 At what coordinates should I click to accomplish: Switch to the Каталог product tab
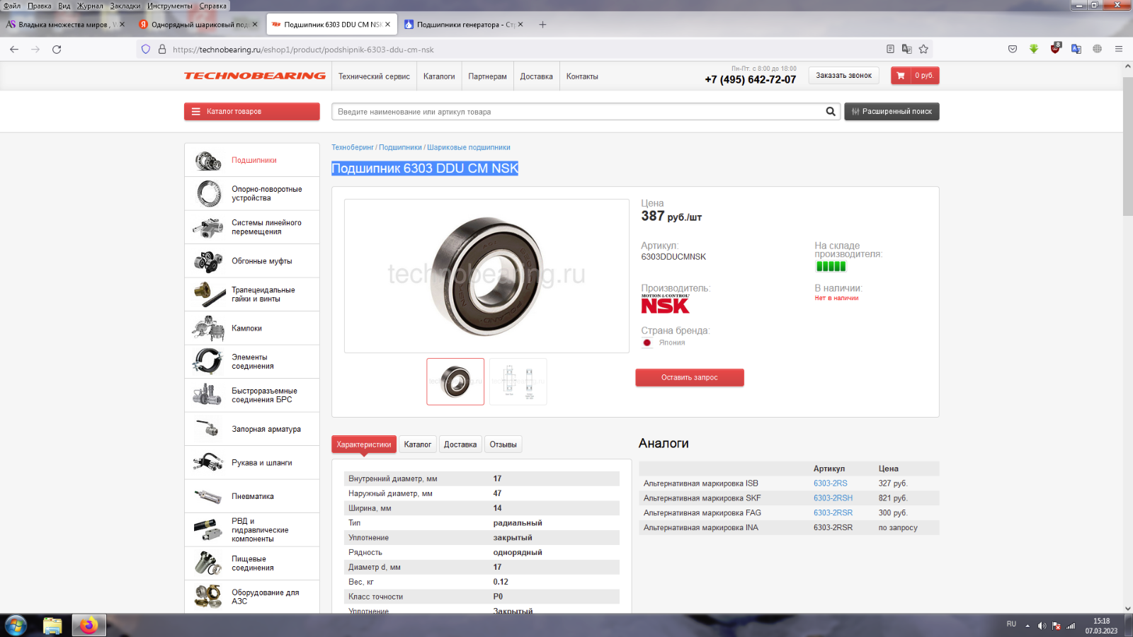coord(418,444)
